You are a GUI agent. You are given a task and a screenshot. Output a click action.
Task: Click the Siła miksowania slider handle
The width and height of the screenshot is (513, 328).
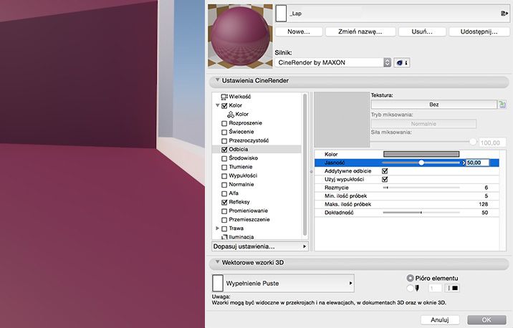[473, 142]
